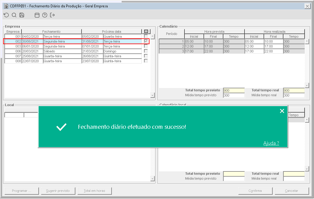Open the calendar toolbar icon
The width and height of the screenshot is (314, 199).
pyautogui.click(x=37, y=15)
